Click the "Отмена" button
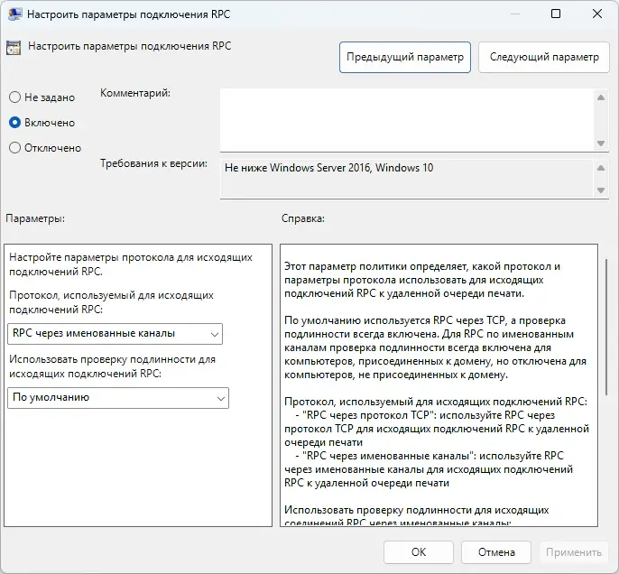Screen dimensions: 619x574 pyautogui.click(x=496, y=552)
